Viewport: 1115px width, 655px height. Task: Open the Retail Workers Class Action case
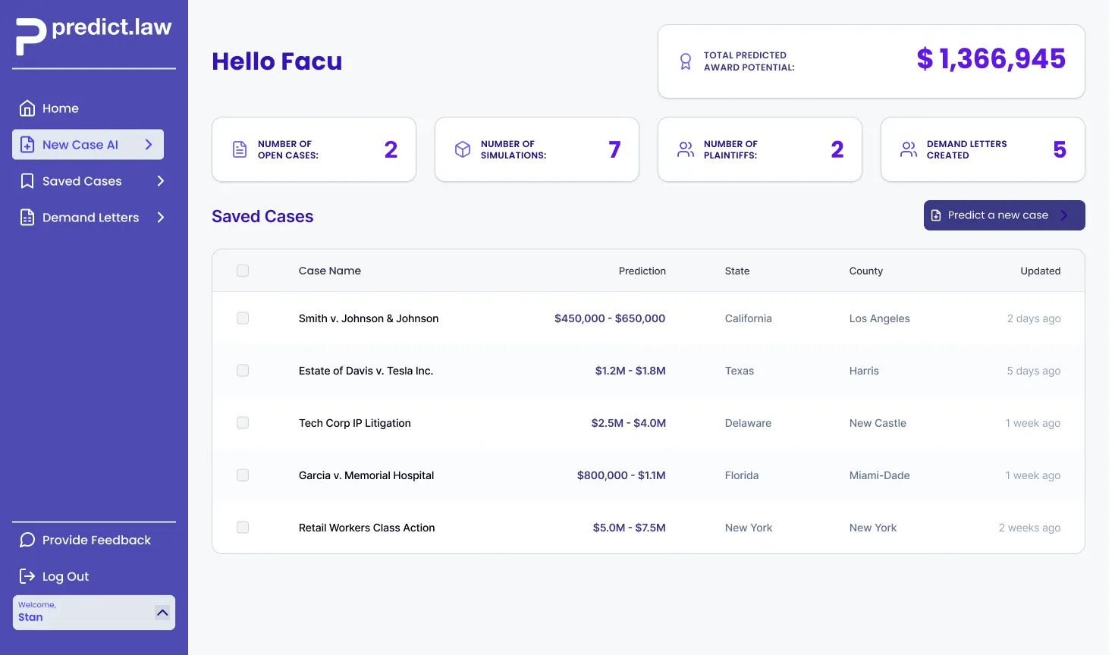tap(367, 528)
